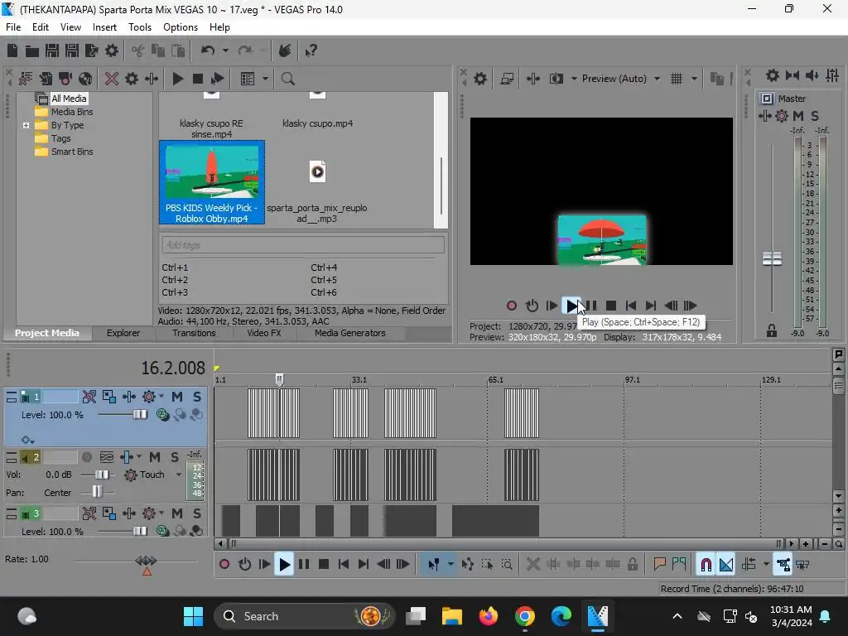
Task: Click Get Media from the Web globe icon
Action: (x=85, y=79)
